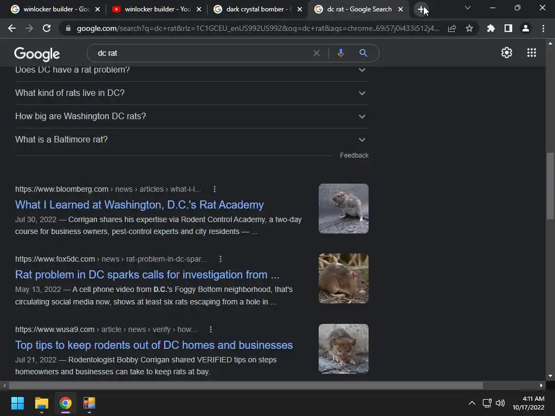This screenshot has width=555, height=416.
Task: Click the vertical page scrollbar thumb
Action: (x=550, y=186)
